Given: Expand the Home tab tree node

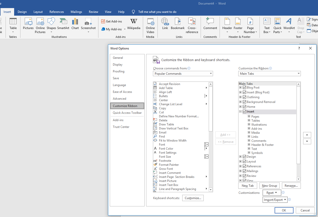Looking at the screenshot, I should (241, 107).
